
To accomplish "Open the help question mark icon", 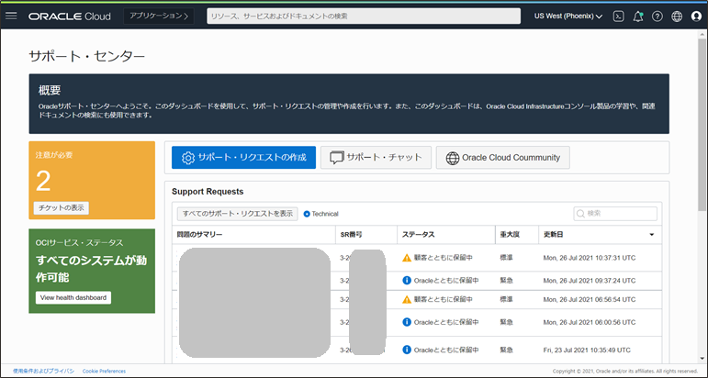I will click(657, 17).
